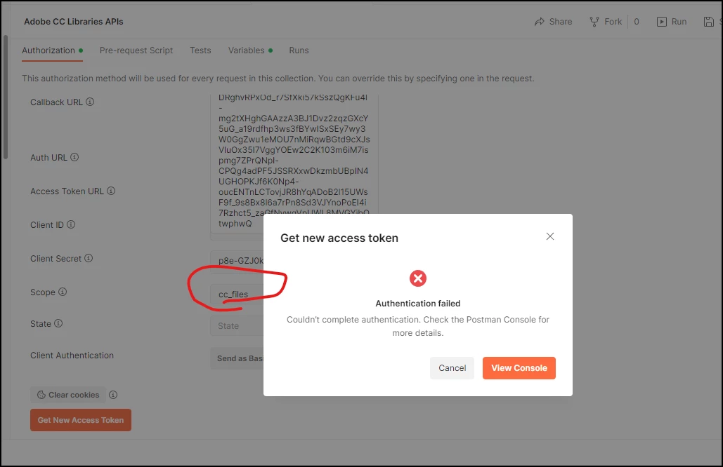Open the Variables tab
Image resolution: width=723 pixels, height=467 pixels.
(x=250, y=50)
